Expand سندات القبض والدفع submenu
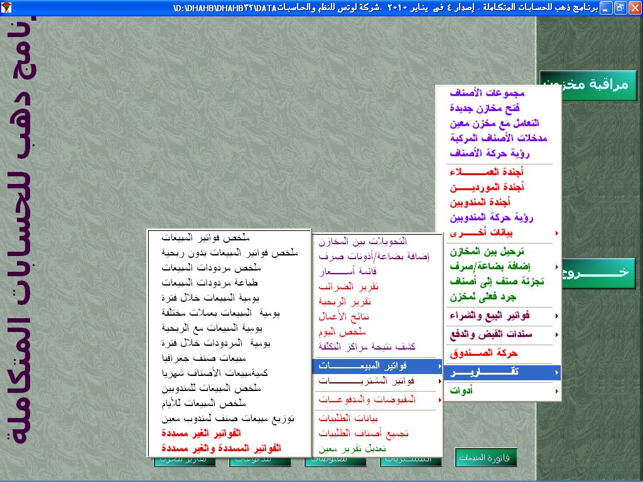Viewport: 643px width, 482px height. [x=496, y=335]
